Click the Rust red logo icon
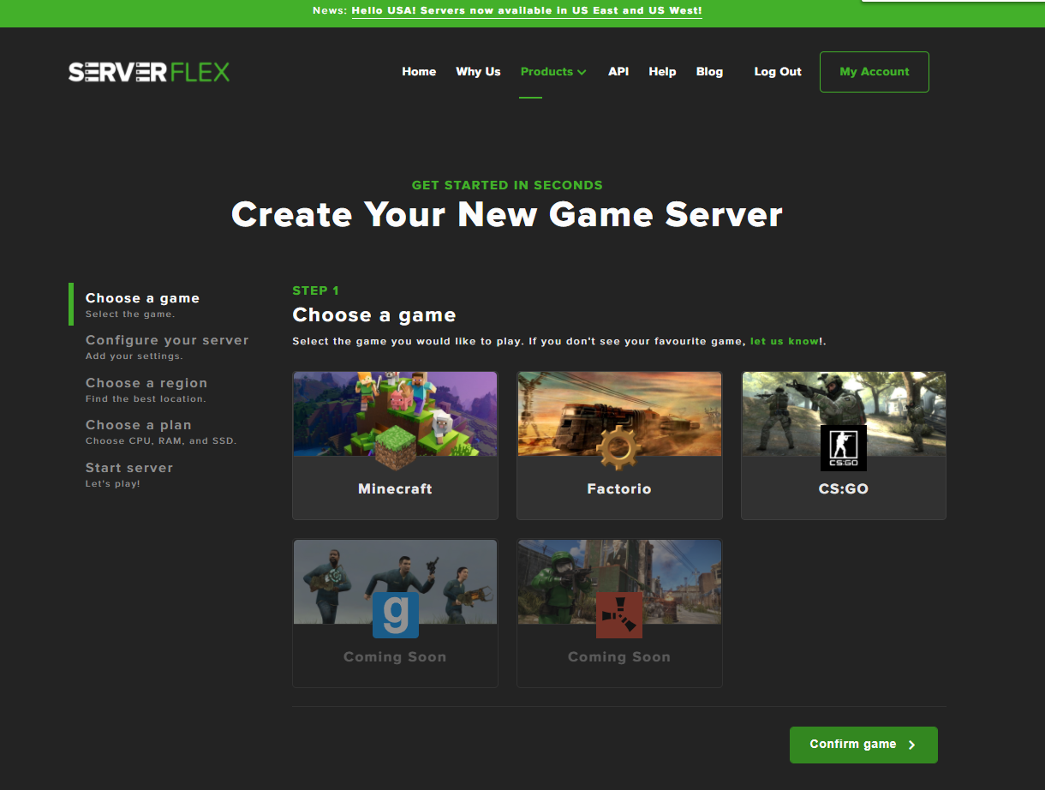The image size is (1045, 790). [619, 615]
